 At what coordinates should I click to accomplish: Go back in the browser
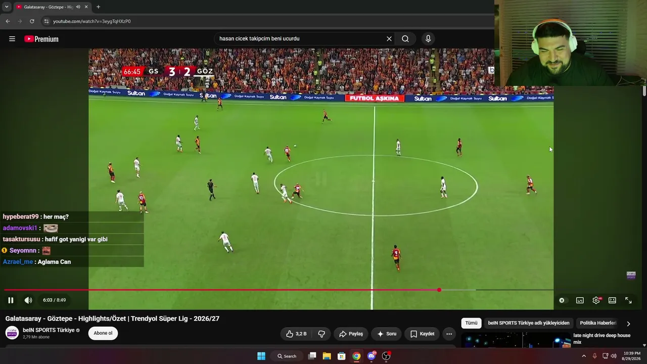click(8, 21)
